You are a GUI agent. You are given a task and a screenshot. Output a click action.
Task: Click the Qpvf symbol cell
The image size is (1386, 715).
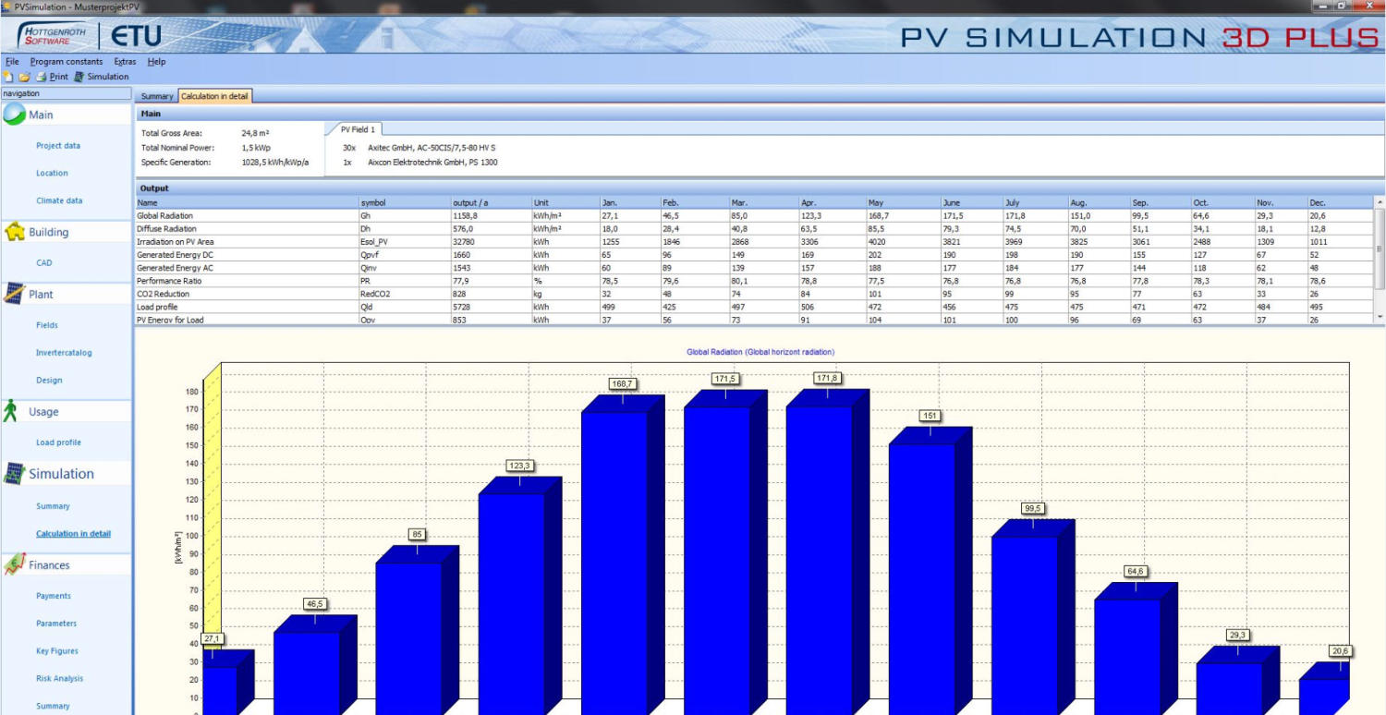coord(405,254)
